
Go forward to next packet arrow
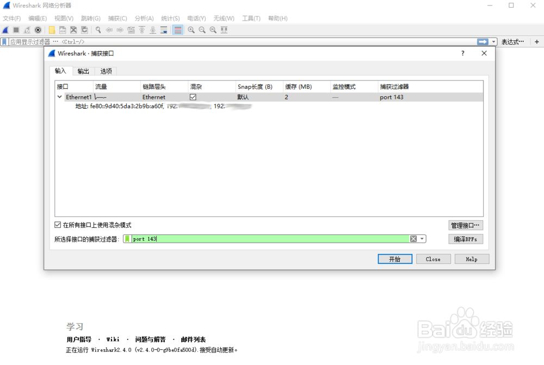[x=120, y=30]
